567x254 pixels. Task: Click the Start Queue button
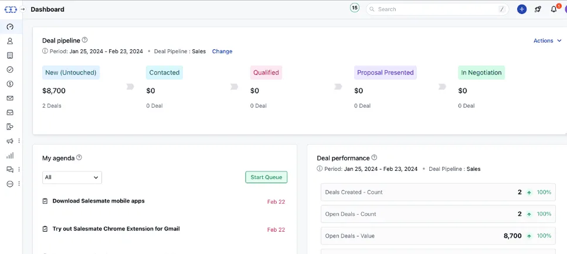[266, 177]
